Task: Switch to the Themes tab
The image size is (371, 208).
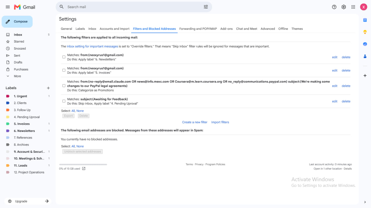Action: click(297, 29)
